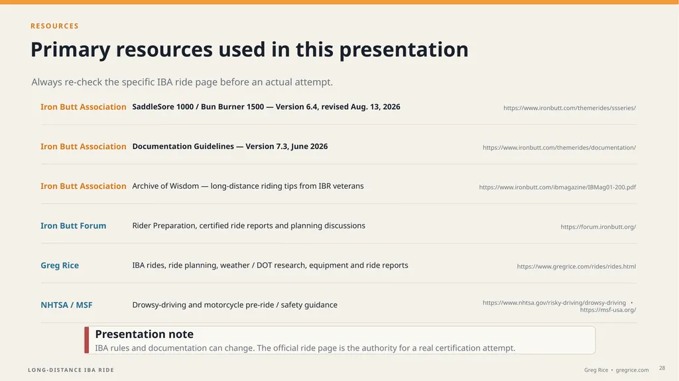Open the gregrice.com rides.html link
679x381 pixels.
(576, 266)
